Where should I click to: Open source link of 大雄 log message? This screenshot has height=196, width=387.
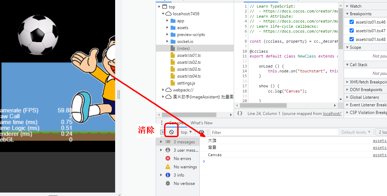coord(380,141)
